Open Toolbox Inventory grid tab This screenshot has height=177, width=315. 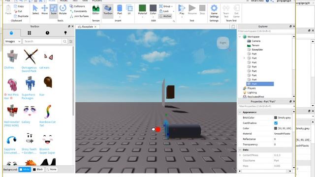(30, 33)
